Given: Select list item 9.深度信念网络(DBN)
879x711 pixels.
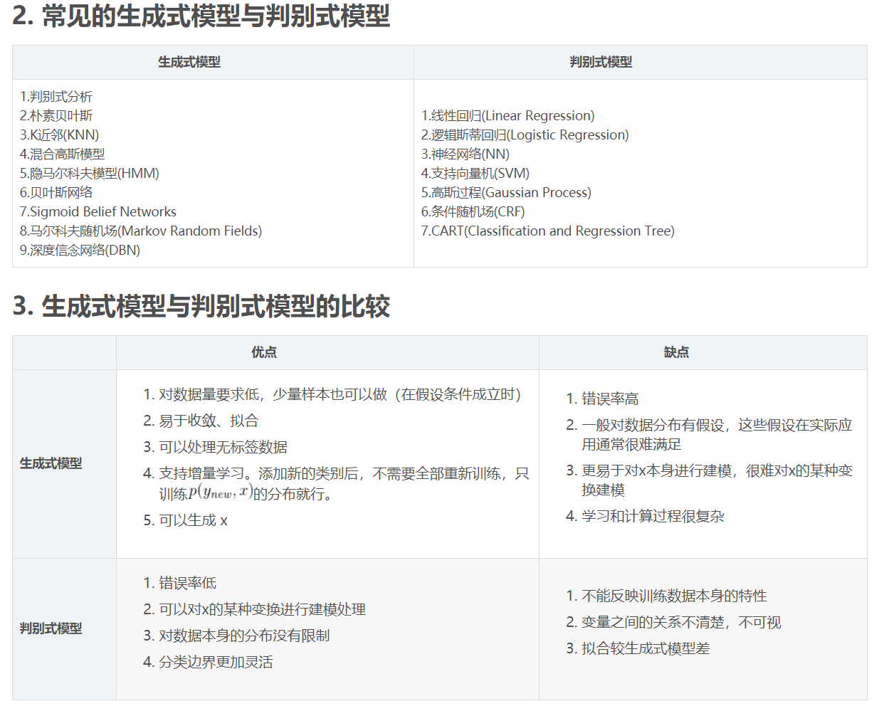Looking at the screenshot, I should click(80, 250).
